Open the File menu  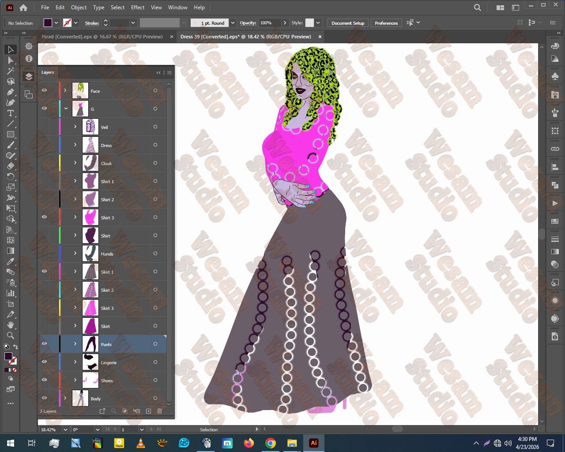[x=45, y=8]
